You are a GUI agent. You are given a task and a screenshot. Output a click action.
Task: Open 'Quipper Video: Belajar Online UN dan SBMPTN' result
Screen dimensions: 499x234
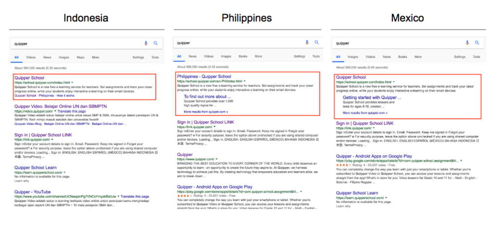click(x=60, y=106)
